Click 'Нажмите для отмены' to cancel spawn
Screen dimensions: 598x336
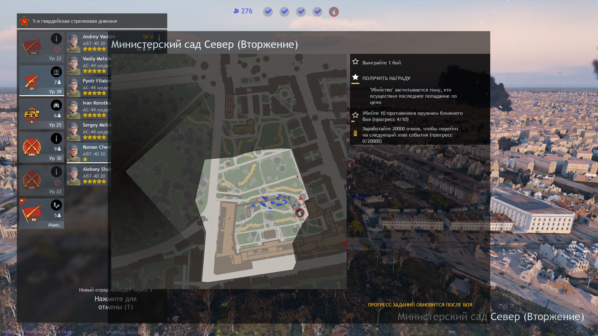pyautogui.click(x=116, y=303)
